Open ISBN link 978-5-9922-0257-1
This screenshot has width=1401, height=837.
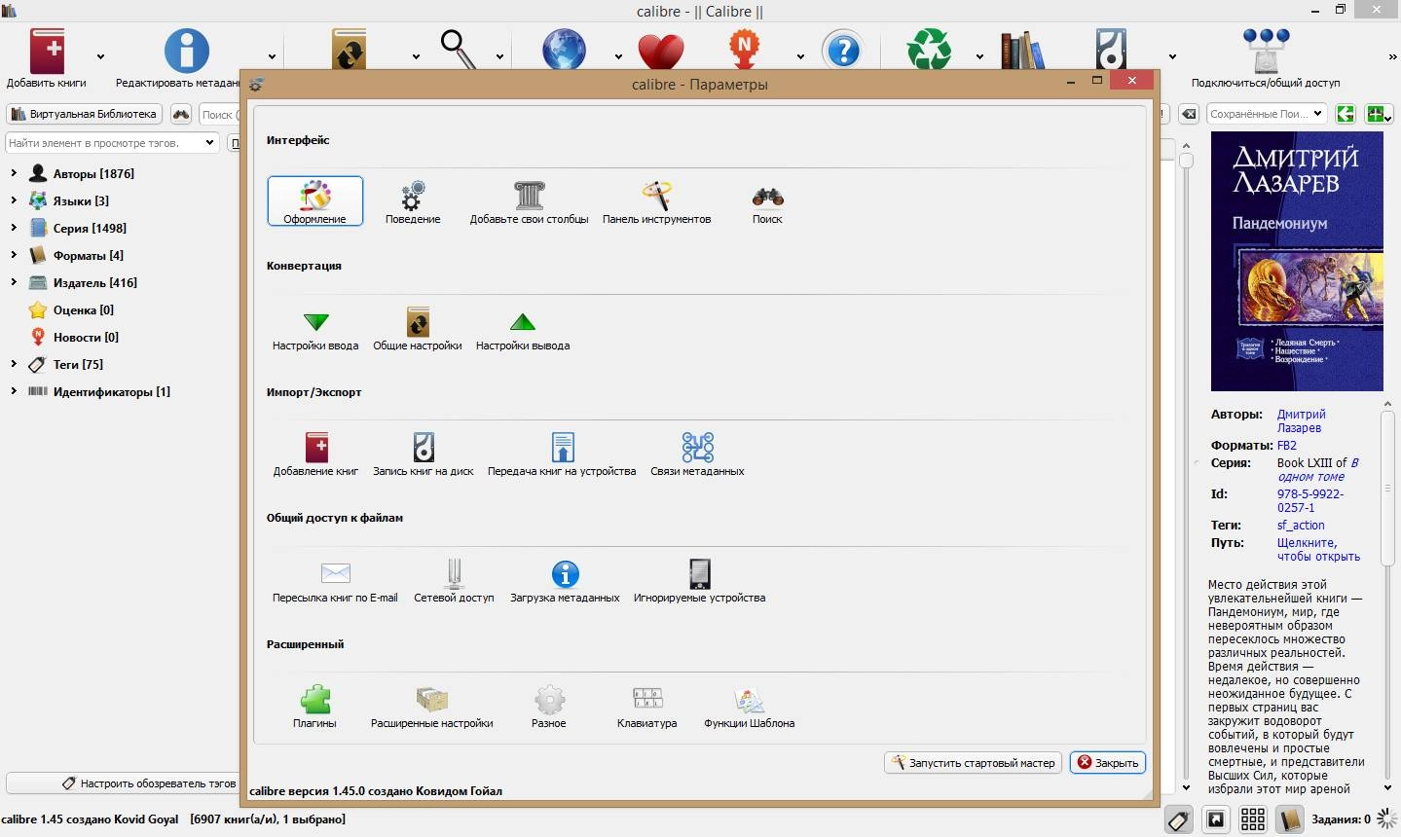(1310, 500)
